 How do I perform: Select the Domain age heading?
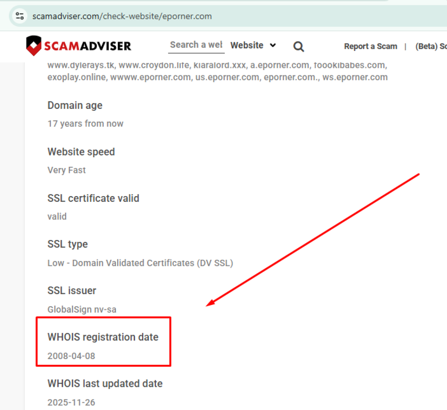tap(74, 105)
